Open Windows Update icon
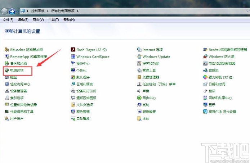 (x=139, y=56)
